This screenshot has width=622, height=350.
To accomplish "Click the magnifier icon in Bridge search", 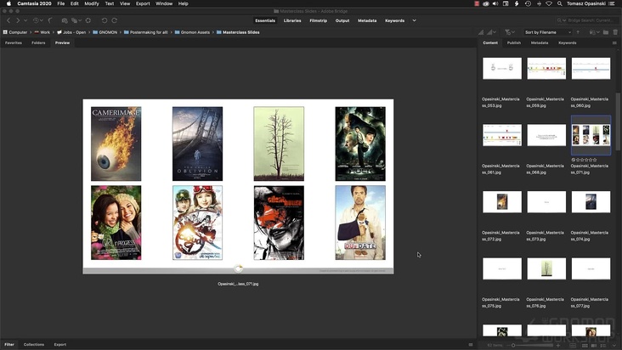I will tap(559, 20).
